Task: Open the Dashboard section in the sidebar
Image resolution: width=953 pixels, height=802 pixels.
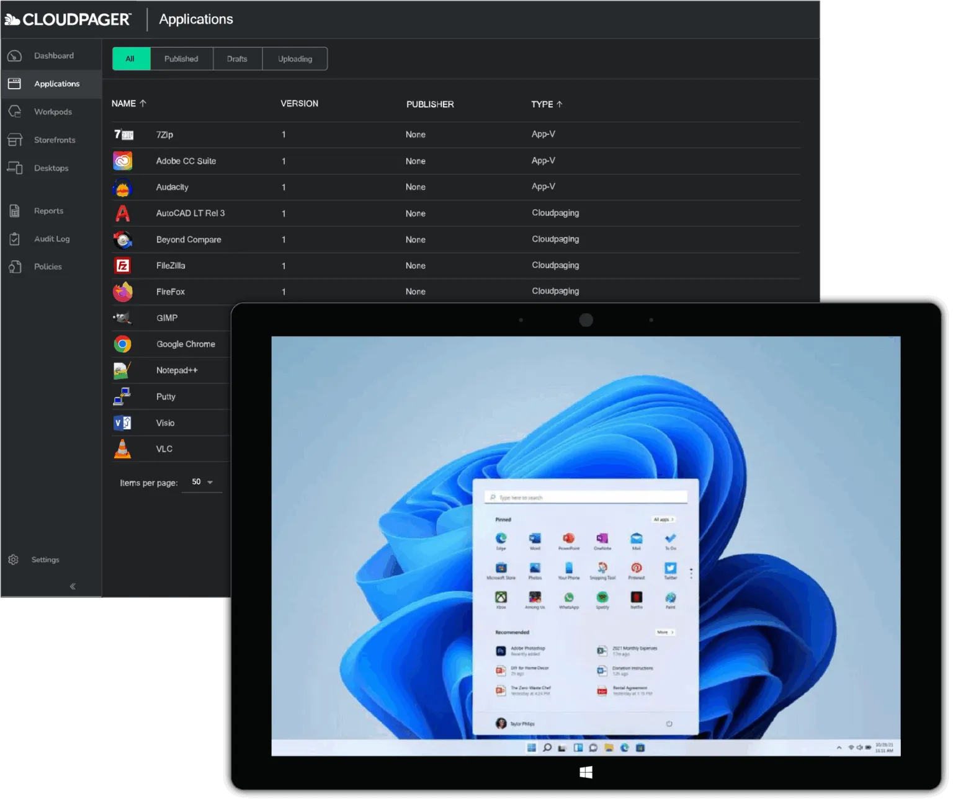Action: point(53,55)
